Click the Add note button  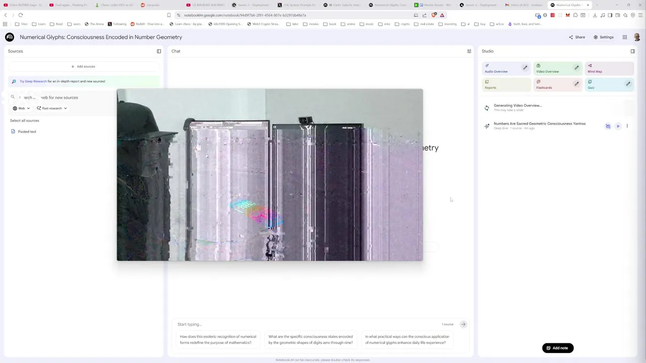558,348
